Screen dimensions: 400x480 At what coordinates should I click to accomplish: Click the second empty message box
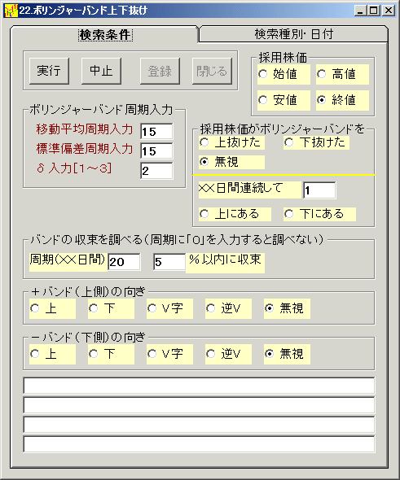click(199, 405)
